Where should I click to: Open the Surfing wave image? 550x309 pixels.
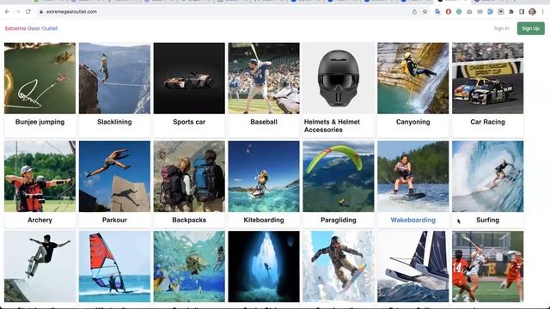pos(487,176)
